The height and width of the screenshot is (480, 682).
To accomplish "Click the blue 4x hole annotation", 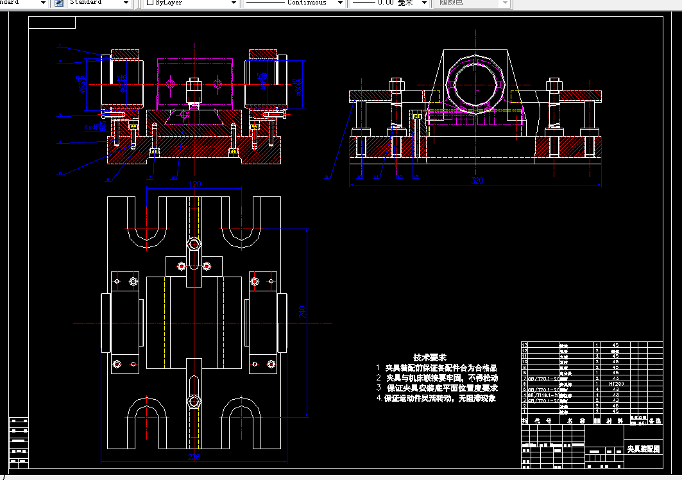I will 95,127.
